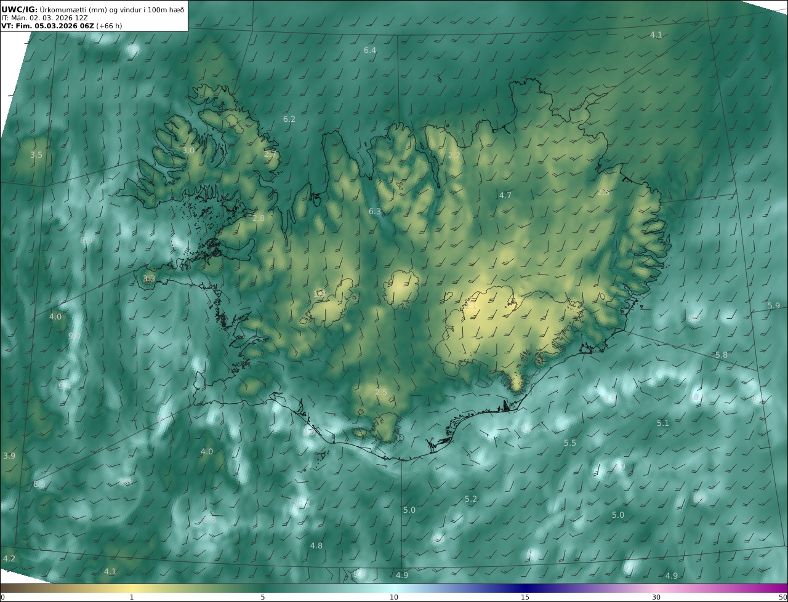Click the 30 tick label on color scale
This screenshot has height=602, width=788.
(x=656, y=597)
